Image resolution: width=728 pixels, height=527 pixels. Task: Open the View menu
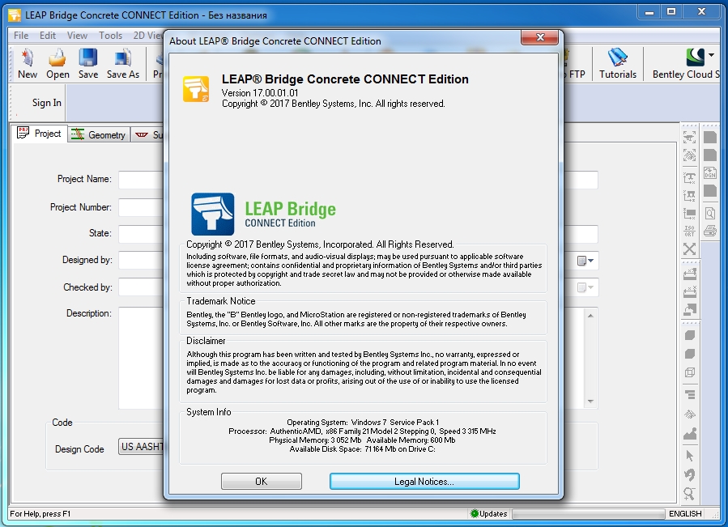(77, 36)
